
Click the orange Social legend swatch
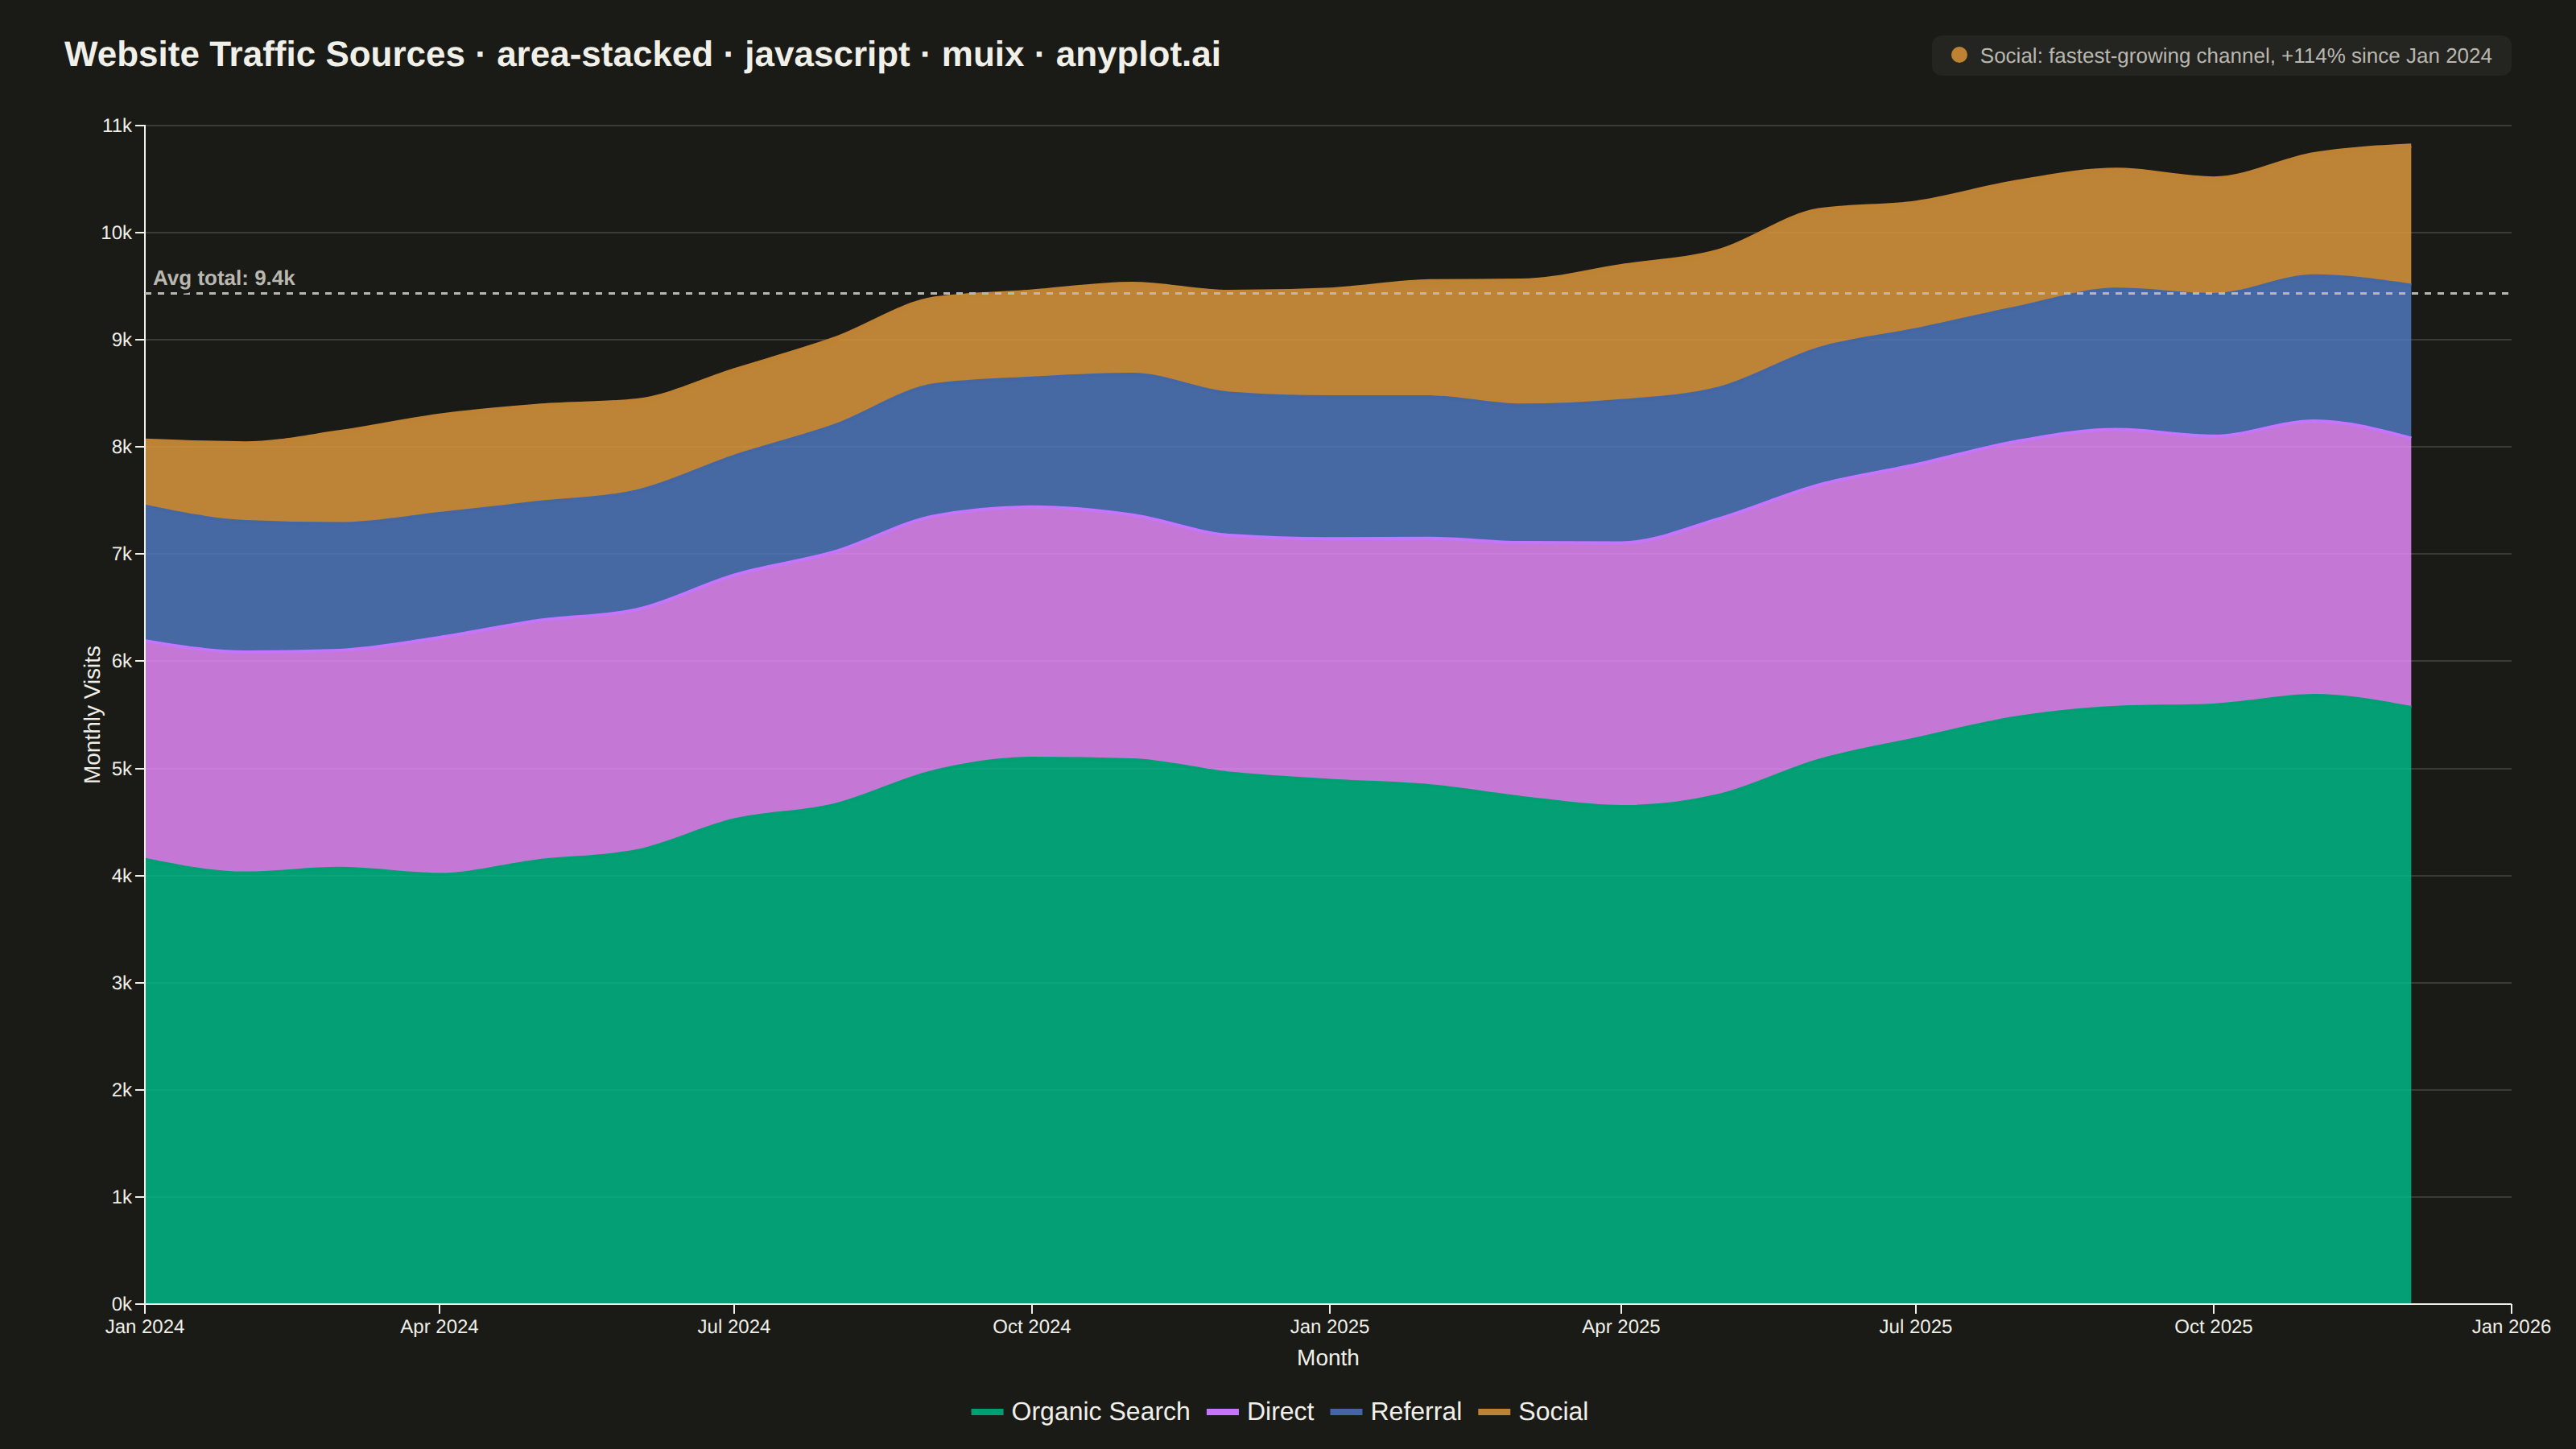pos(1494,1412)
